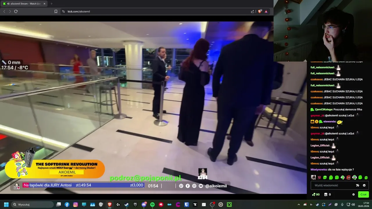Open Steam from the taskbar

coord(126,205)
